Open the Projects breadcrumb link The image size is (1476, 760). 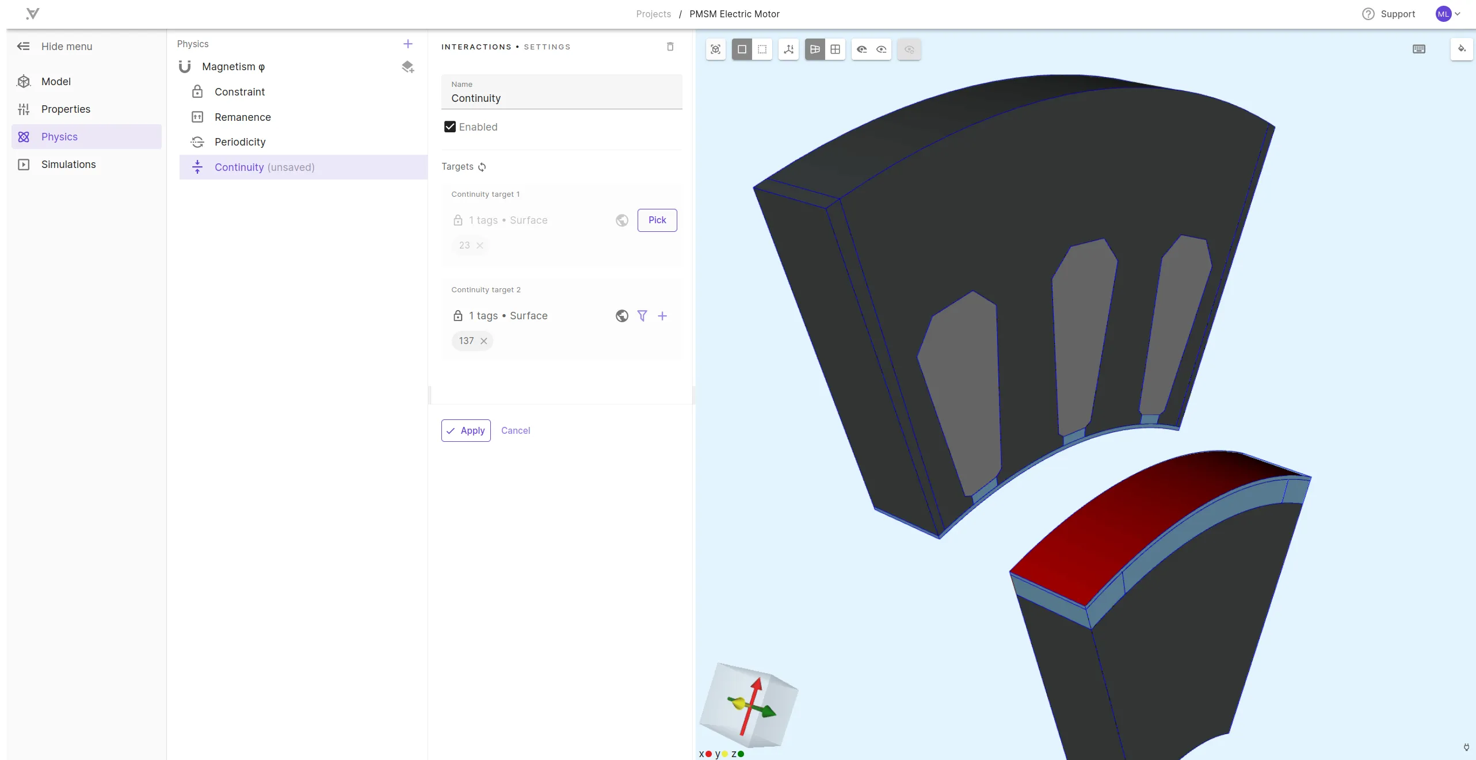[653, 14]
